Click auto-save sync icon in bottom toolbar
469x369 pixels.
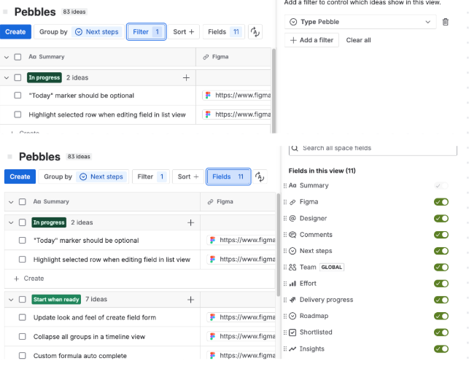pos(260,176)
